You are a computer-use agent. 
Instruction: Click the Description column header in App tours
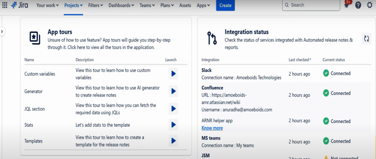(x=85, y=60)
